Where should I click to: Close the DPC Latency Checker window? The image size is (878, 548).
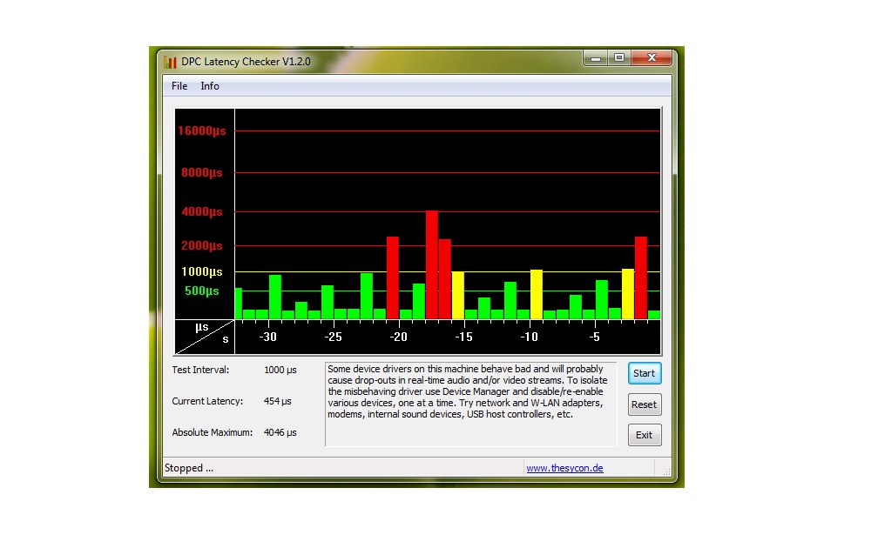652,57
